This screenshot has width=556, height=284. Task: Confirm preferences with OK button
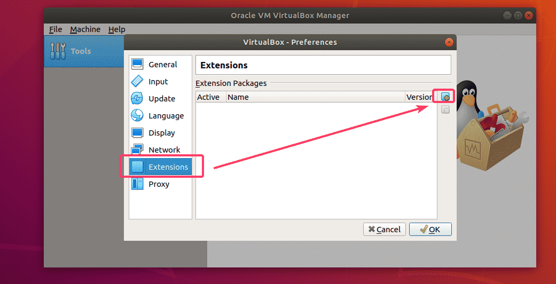pos(430,230)
